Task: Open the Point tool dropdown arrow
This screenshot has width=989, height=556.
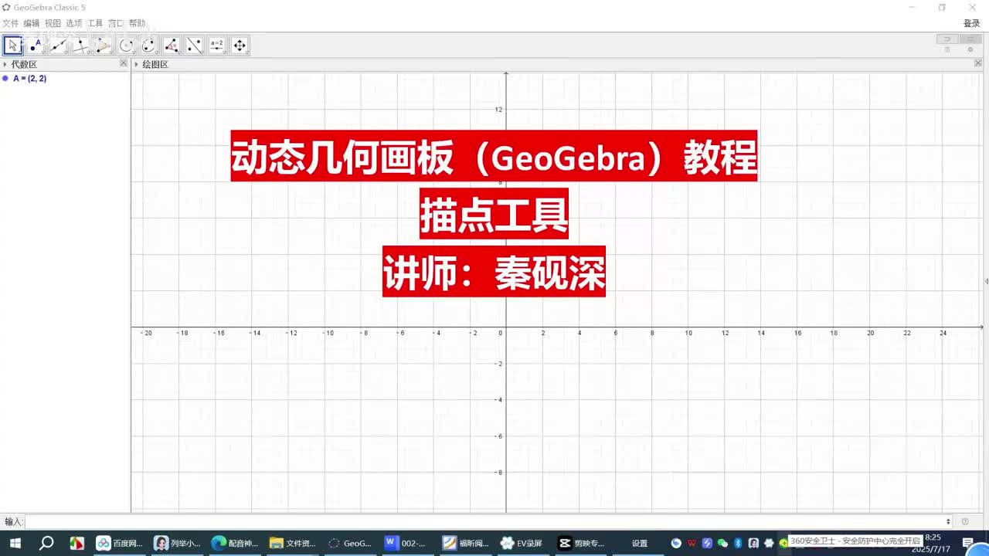Action: [42, 54]
